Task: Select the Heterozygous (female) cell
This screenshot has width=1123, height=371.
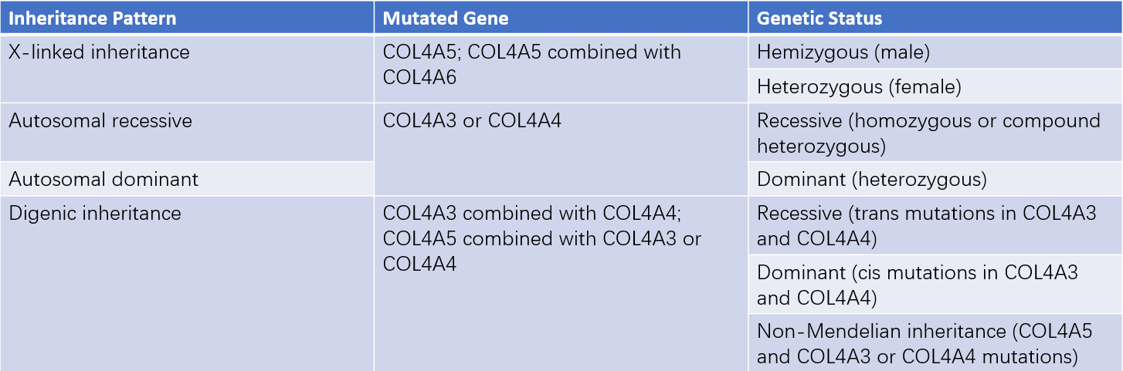Action: click(x=935, y=86)
